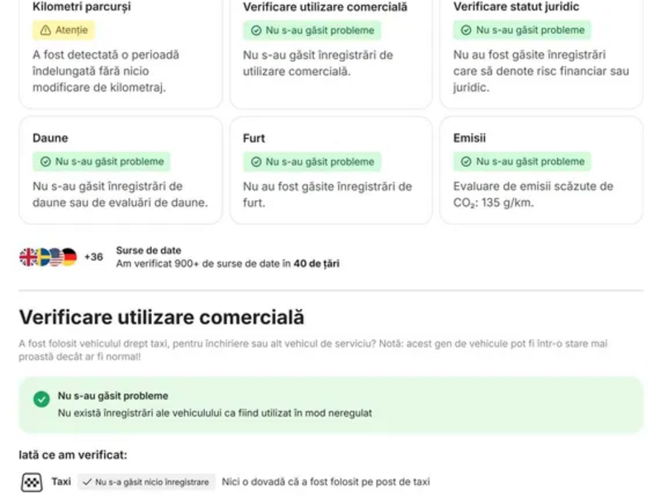The height and width of the screenshot is (496, 661).
Task: Click the "Nu s-a găsit nicio înregistrare" Taxi badge
Action: tap(146, 482)
